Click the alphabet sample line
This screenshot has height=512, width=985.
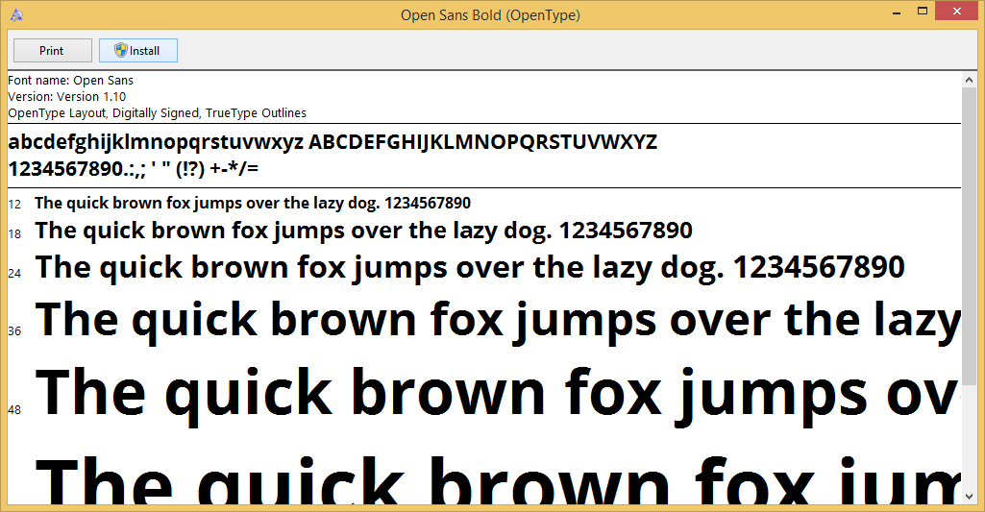(x=332, y=142)
